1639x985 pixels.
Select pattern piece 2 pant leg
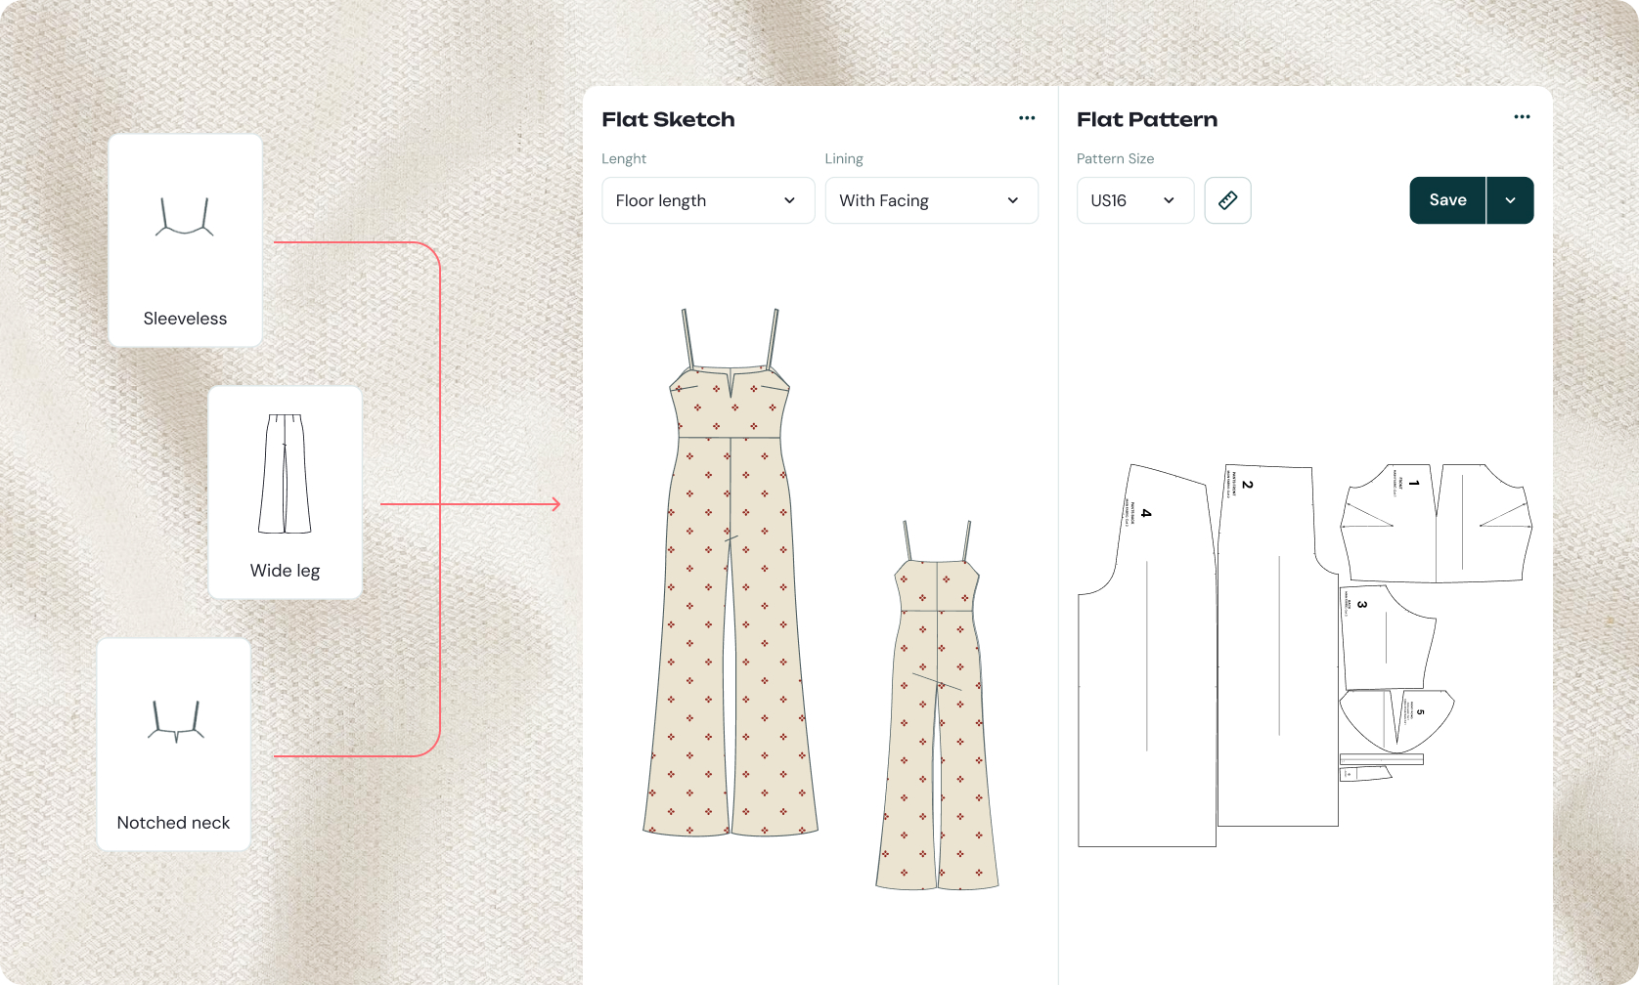point(1279,645)
